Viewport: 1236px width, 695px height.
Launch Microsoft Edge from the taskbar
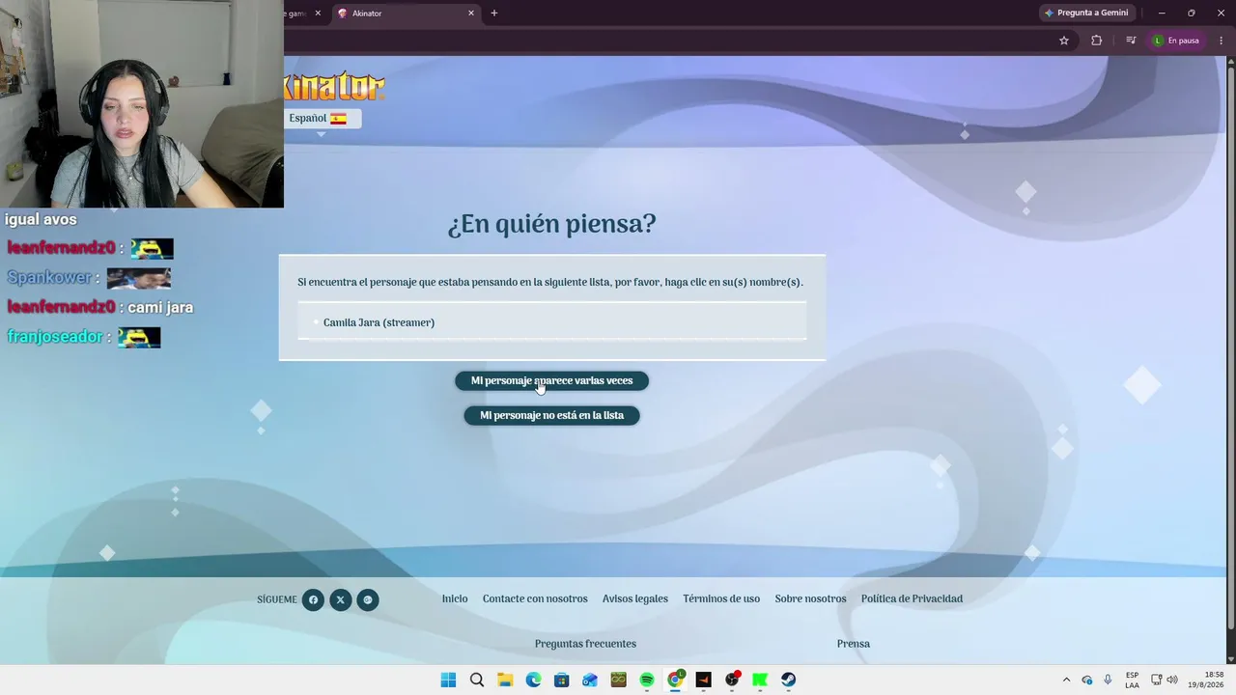[x=533, y=680]
